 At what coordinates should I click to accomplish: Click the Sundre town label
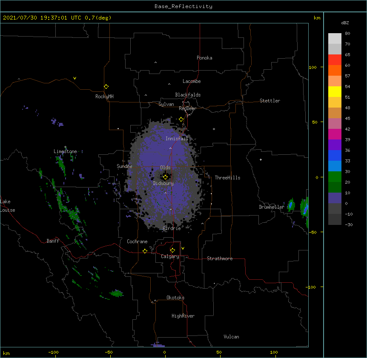(124, 166)
